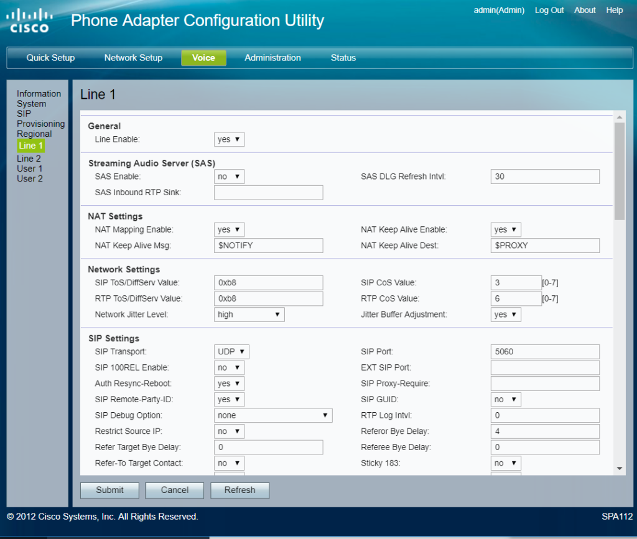The width and height of the screenshot is (637, 539).
Task: Select Line 2 in the sidebar
Action: coord(29,159)
